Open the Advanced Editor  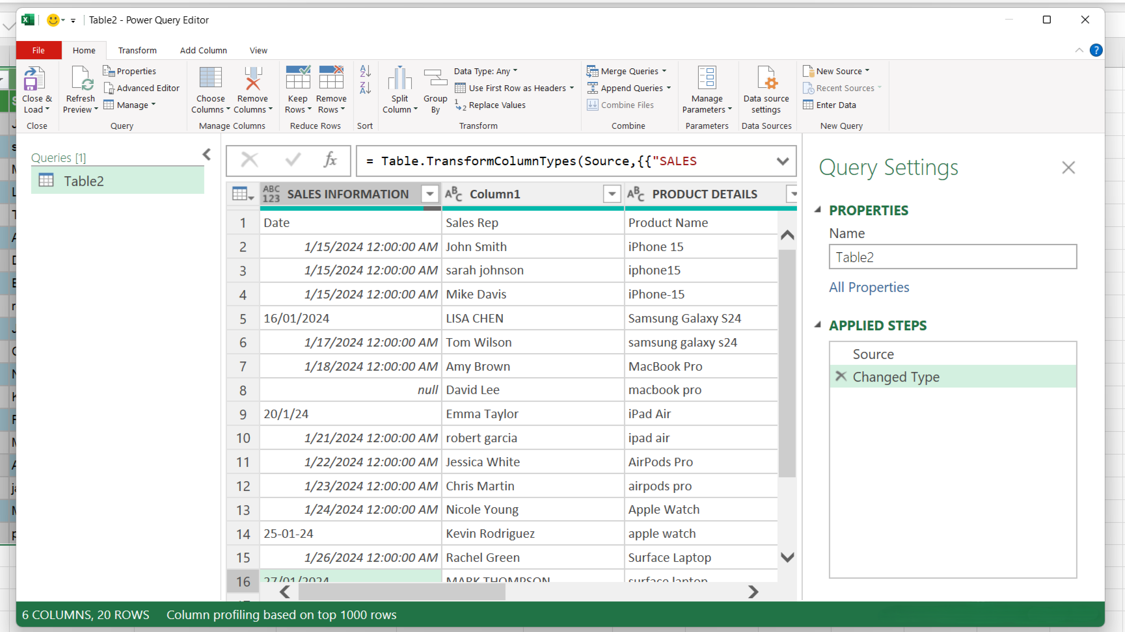click(141, 88)
